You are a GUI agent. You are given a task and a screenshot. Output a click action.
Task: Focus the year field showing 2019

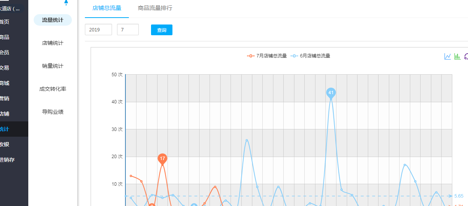coord(98,29)
